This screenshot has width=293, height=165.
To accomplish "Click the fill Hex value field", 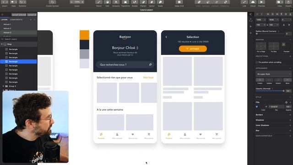I will click(277, 107).
